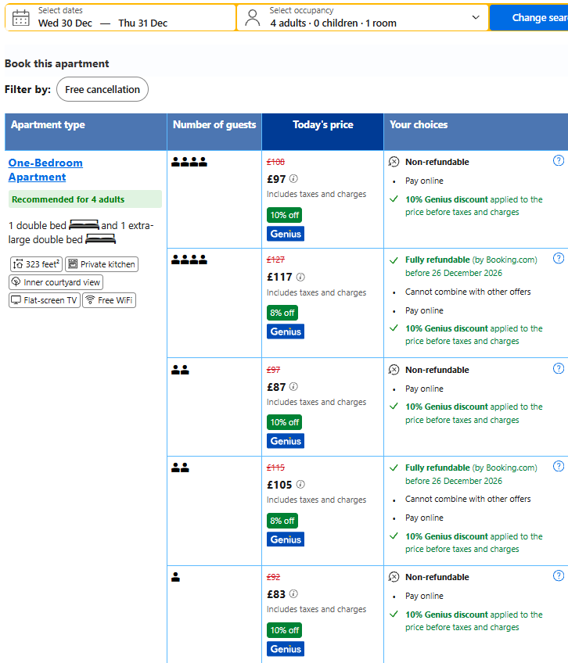Viewport: 568px width, 663px height.
Task: Click the non-refundable icon in £87 row
Action: [394, 370]
